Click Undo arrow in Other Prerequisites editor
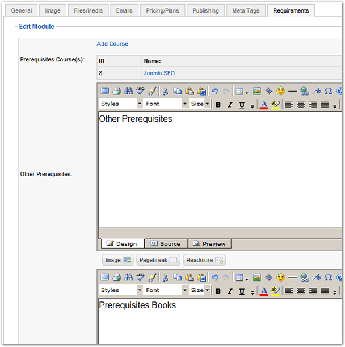Image resolution: width=345 pixels, height=347 pixels. 214,91
